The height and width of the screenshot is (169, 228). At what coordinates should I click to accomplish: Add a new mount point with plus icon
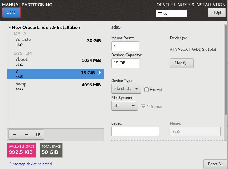point(14,135)
